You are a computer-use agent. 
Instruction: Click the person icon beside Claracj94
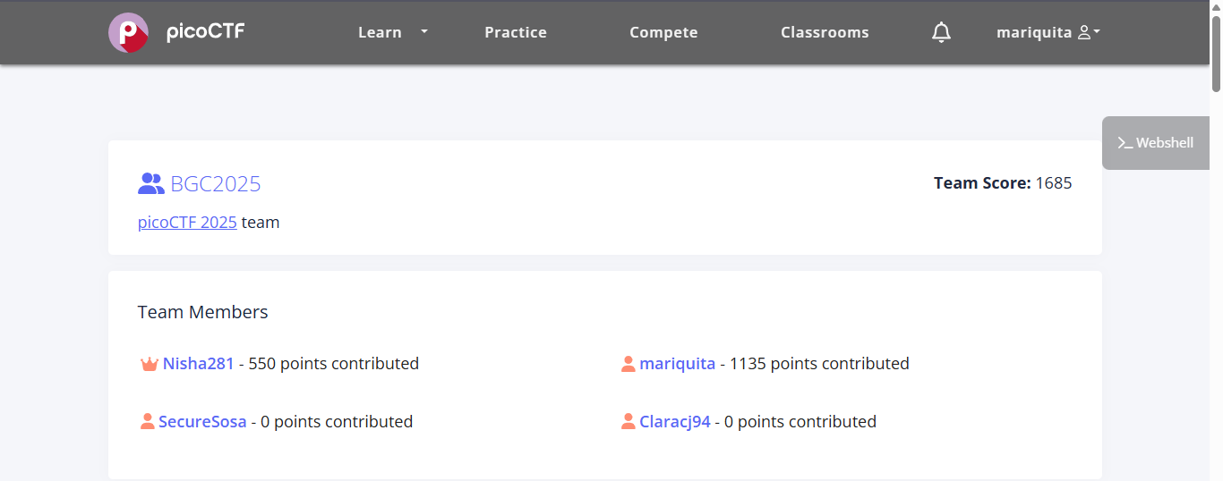629,421
